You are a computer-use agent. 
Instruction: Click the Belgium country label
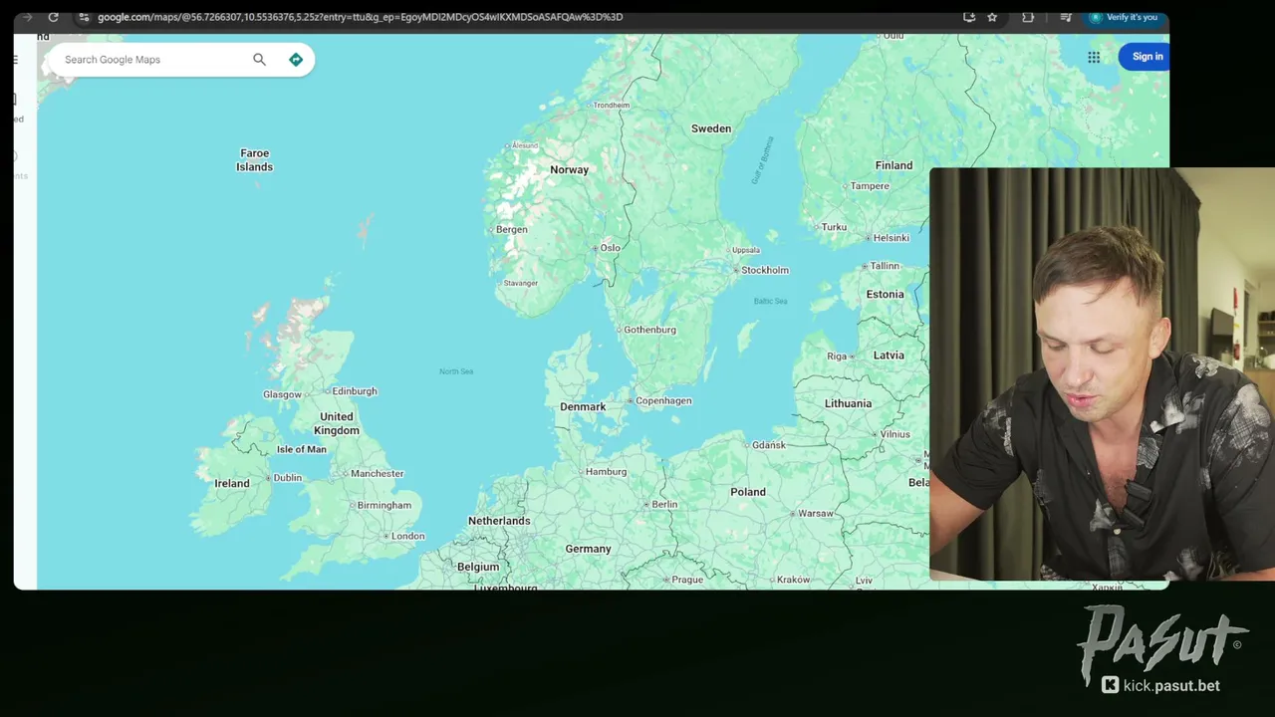[x=478, y=567]
